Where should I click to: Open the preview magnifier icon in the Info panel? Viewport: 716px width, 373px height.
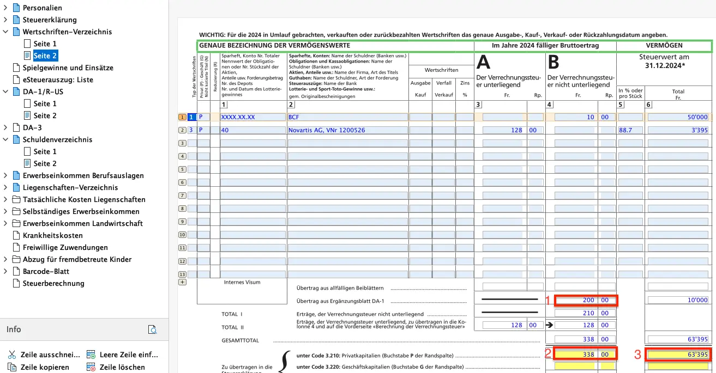click(x=153, y=329)
